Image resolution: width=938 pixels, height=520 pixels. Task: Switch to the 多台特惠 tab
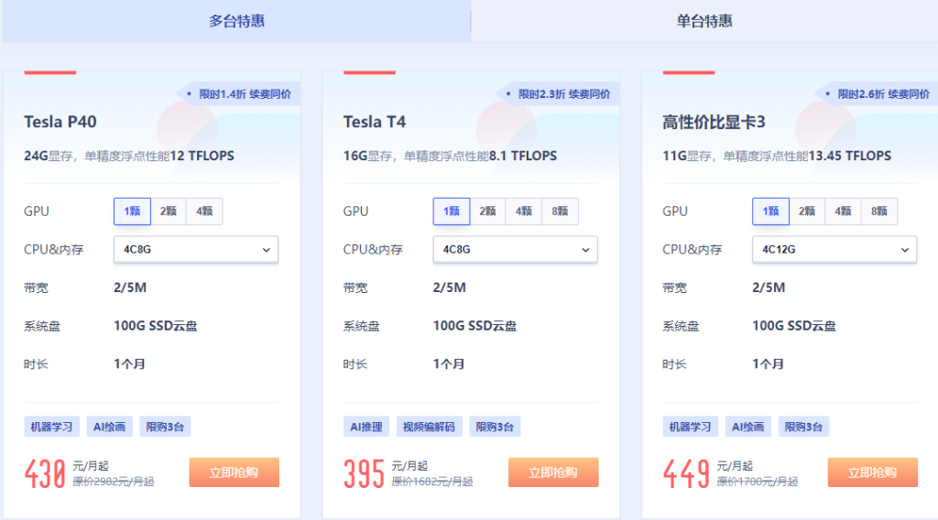point(236,21)
